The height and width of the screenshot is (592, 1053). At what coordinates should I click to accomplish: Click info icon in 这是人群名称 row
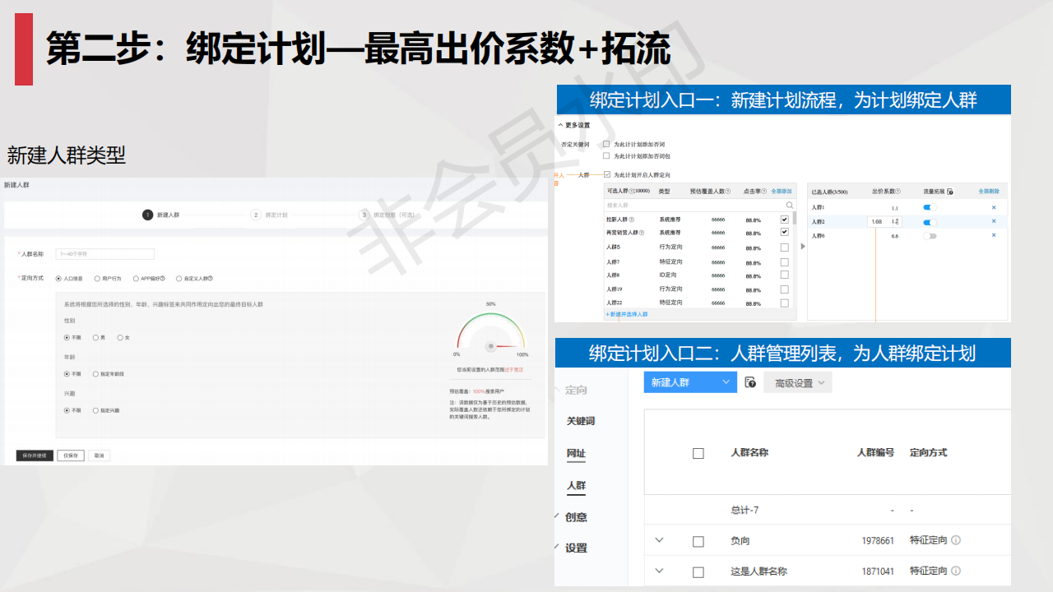[x=956, y=571]
